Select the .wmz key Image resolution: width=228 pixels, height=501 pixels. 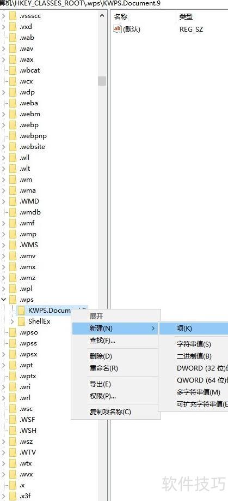coord(27,278)
